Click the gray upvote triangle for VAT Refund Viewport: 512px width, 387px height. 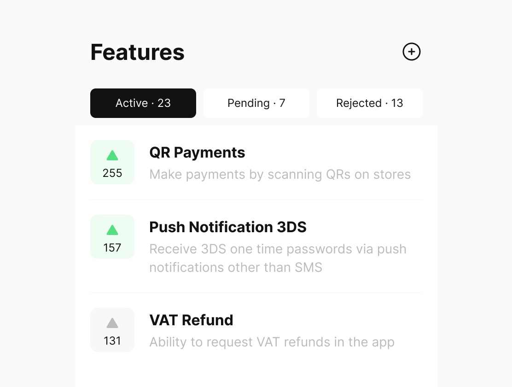tap(112, 323)
